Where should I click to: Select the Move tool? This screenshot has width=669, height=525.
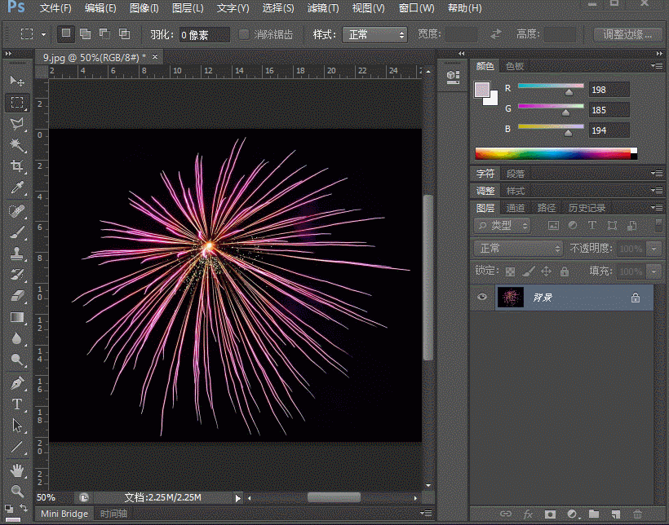16,81
